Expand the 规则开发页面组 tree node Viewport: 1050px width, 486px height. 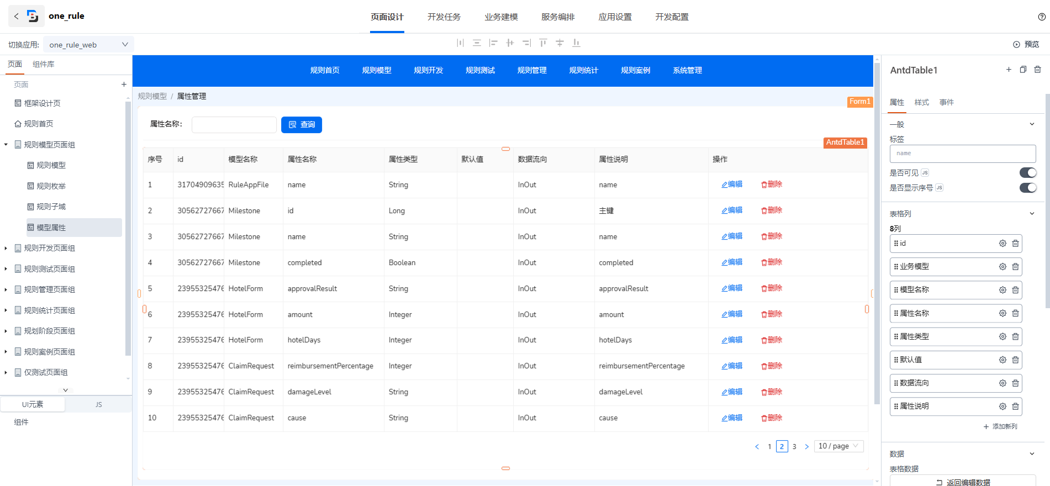[6, 249]
